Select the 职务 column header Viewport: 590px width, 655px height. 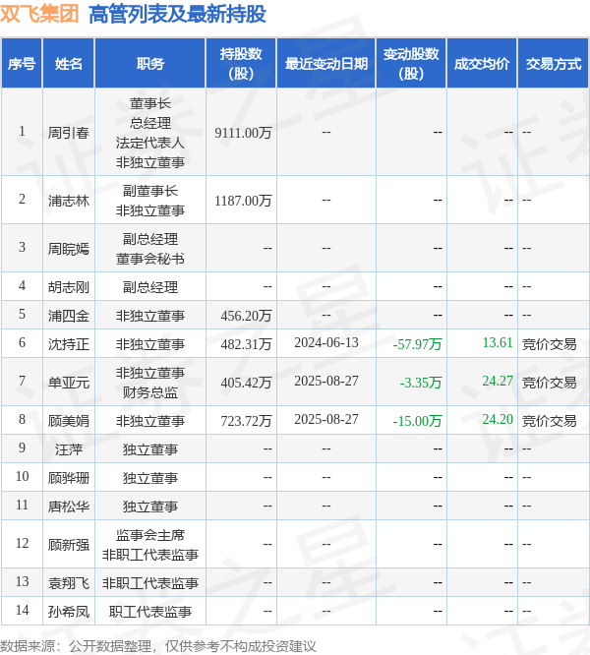tap(150, 64)
